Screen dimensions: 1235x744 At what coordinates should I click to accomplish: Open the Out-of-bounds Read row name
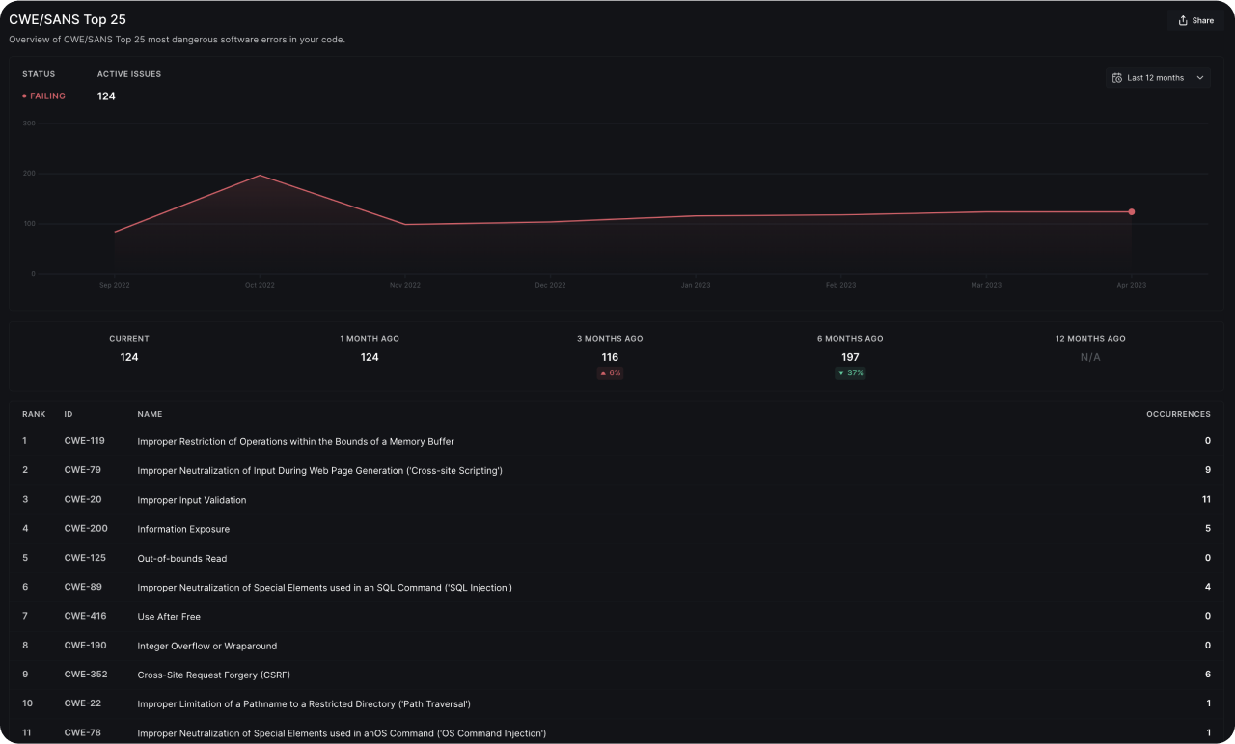click(182, 558)
